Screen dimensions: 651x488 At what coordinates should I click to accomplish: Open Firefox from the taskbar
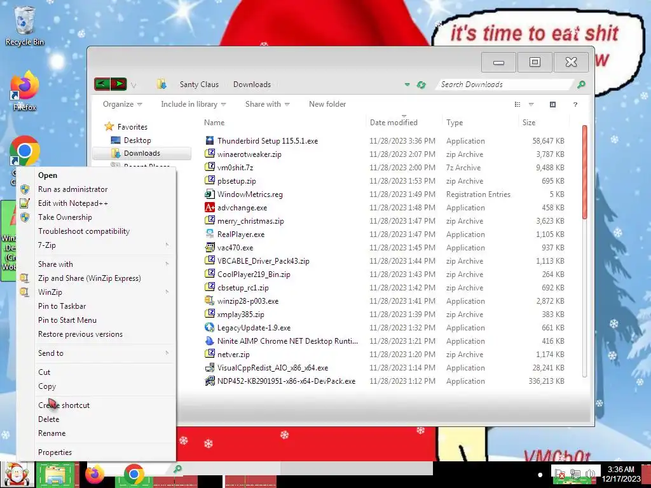(95, 474)
